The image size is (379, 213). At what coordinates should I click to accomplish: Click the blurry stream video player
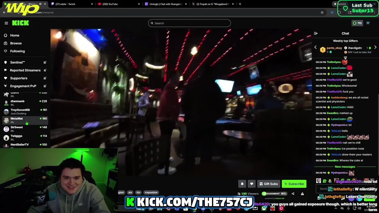coord(181,102)
